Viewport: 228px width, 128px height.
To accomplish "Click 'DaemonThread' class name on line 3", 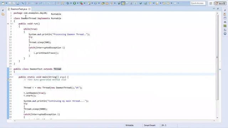I will (28, 18).
